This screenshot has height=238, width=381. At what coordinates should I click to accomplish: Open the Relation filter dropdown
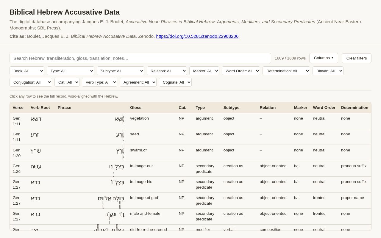pos(167,71)
